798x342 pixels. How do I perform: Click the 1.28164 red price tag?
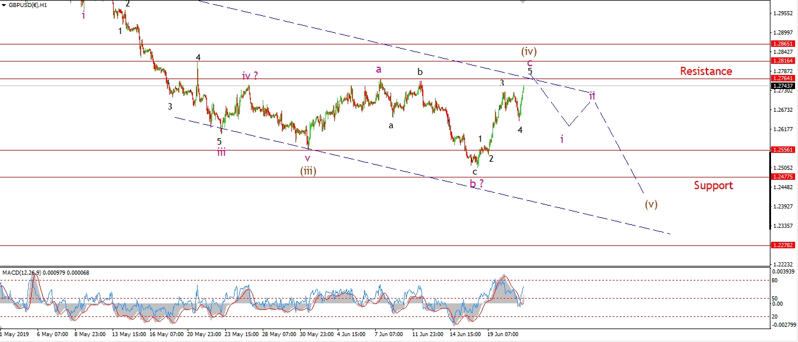tap(783, 61)
